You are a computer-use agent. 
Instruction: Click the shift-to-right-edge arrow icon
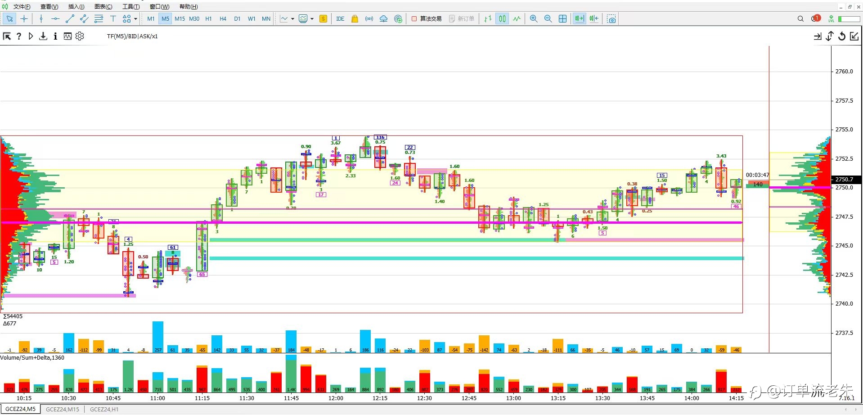coord(818,36)
